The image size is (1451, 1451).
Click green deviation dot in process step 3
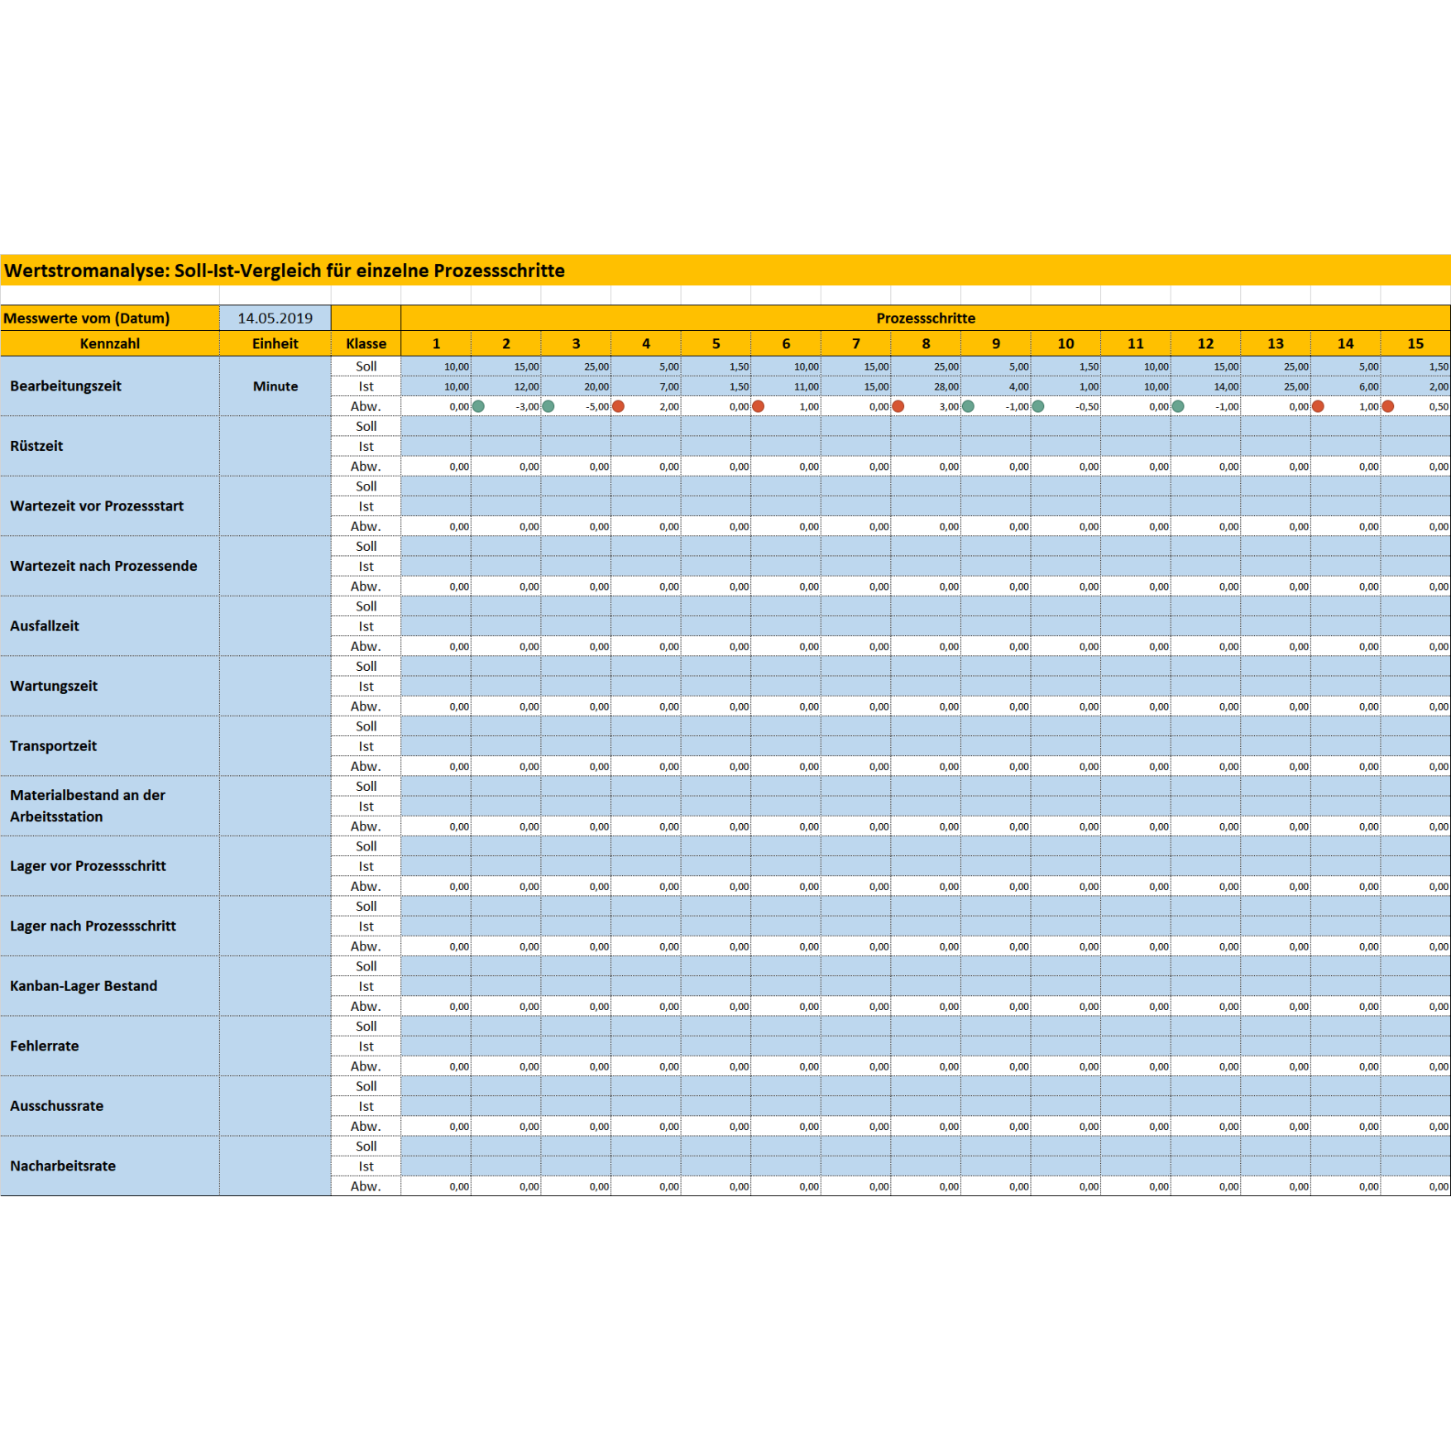coord(548,406)
